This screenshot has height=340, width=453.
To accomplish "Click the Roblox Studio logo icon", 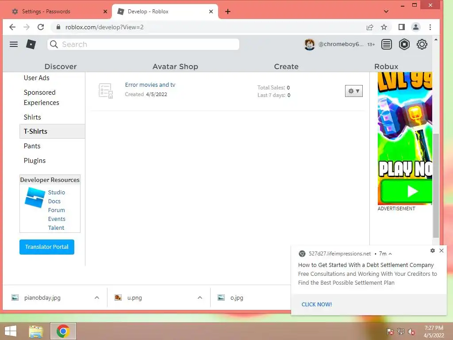I will 35,197.
